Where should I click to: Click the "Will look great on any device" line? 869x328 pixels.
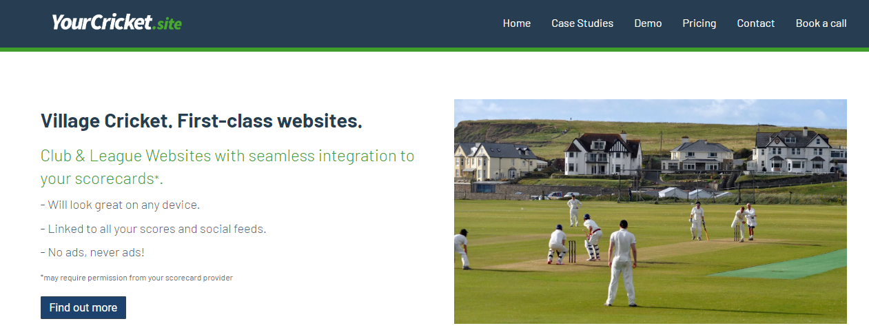click(120, 205)
